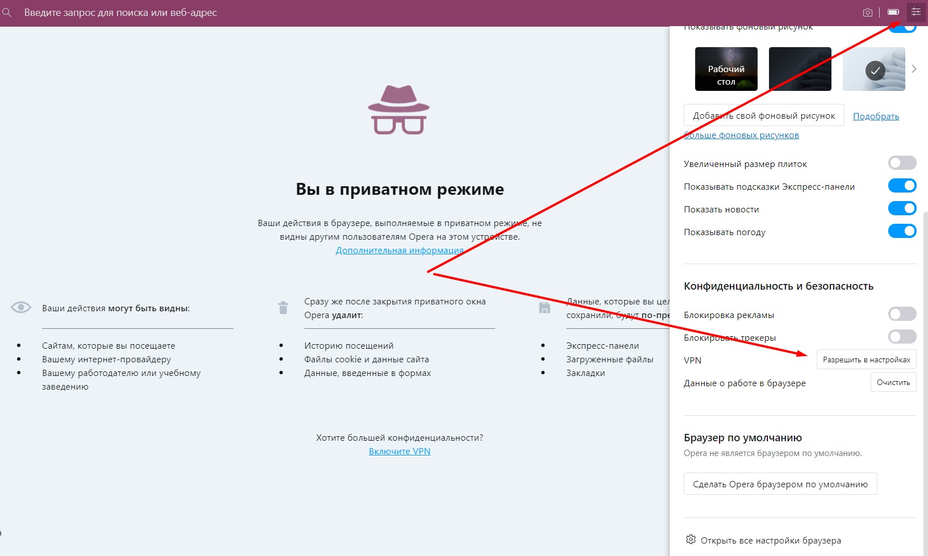Click the private mode hat and glasses icon
Viewport: 928px width, 556px height.
(399, 110)
